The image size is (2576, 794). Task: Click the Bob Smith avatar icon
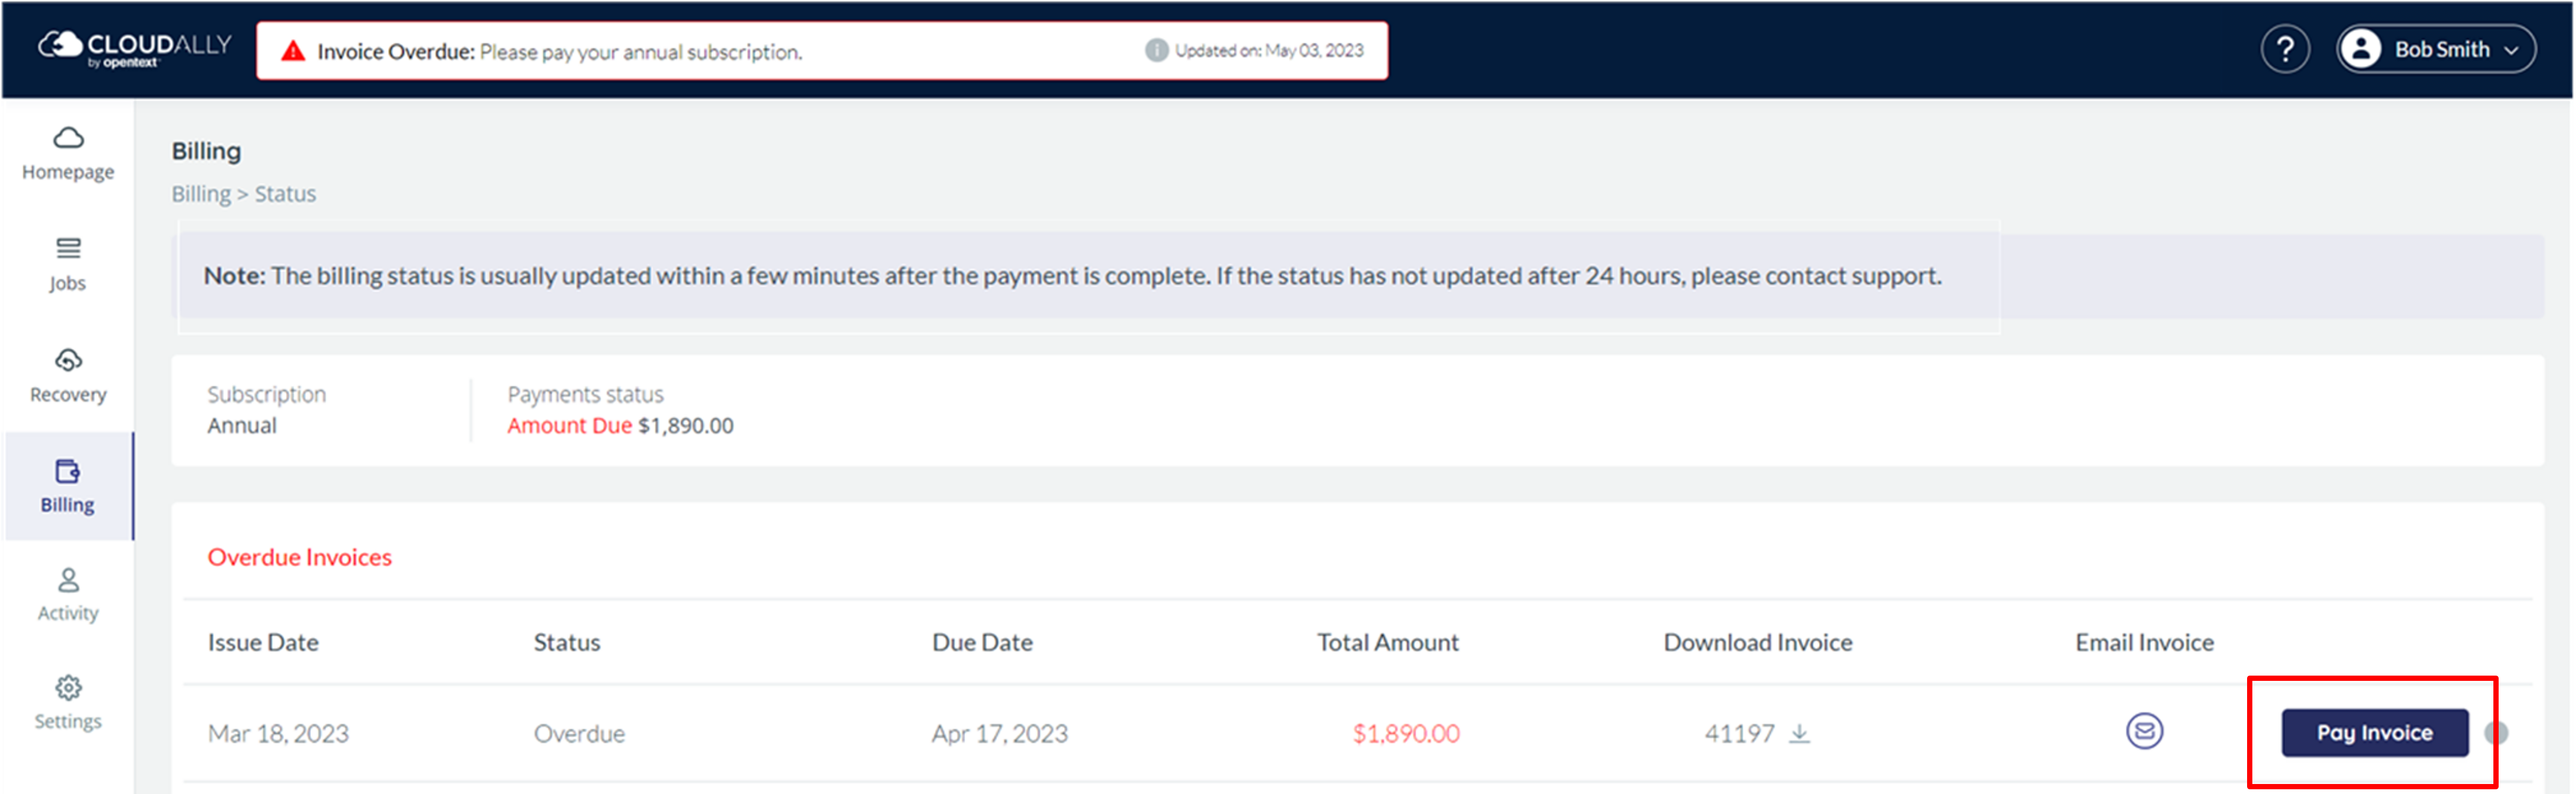pyautogui.click(x=2361, y=49)
